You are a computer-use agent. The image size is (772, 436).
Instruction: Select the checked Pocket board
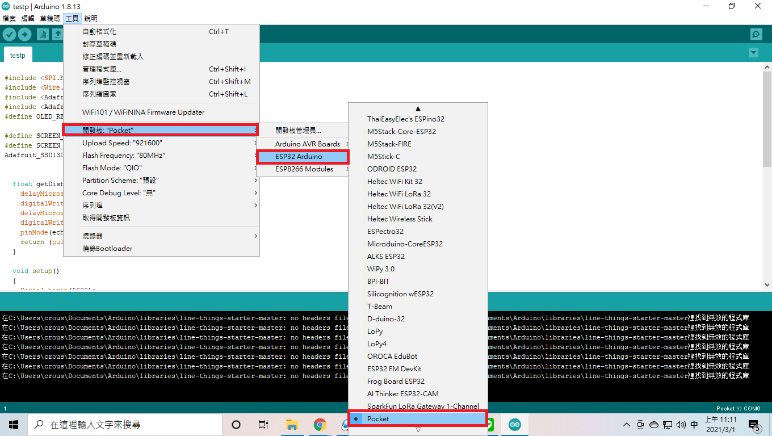tap(418, 419)
